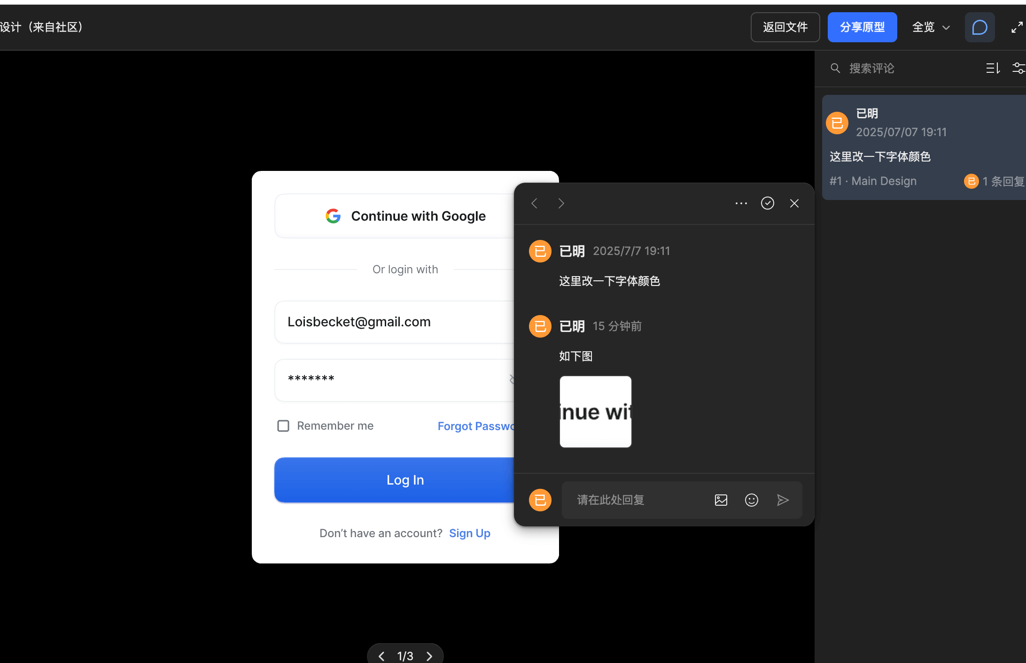Go to the next comment thread
Screen dimensions: 1026x663
click(x=561, y=203)
